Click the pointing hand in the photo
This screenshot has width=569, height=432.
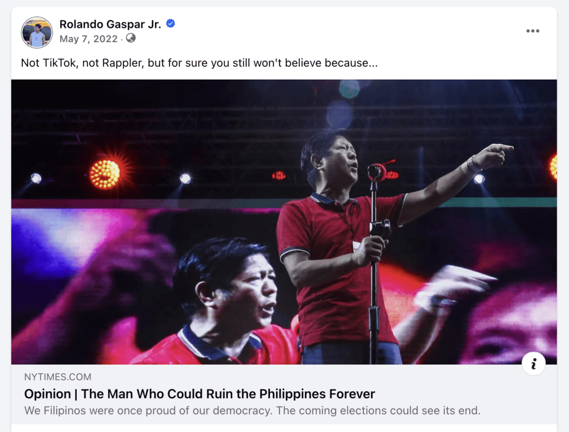[493, 155]
